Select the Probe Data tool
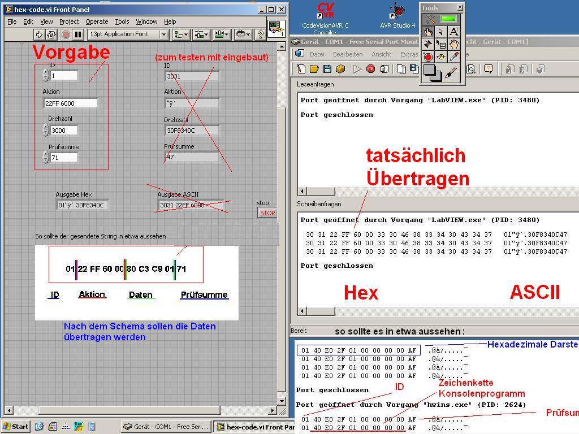Viewport: 579px width, 434px height. 441,57
